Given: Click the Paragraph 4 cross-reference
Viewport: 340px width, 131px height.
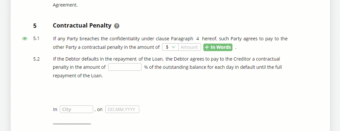Looking at the screenshot, I should click(x=185, y=39).
